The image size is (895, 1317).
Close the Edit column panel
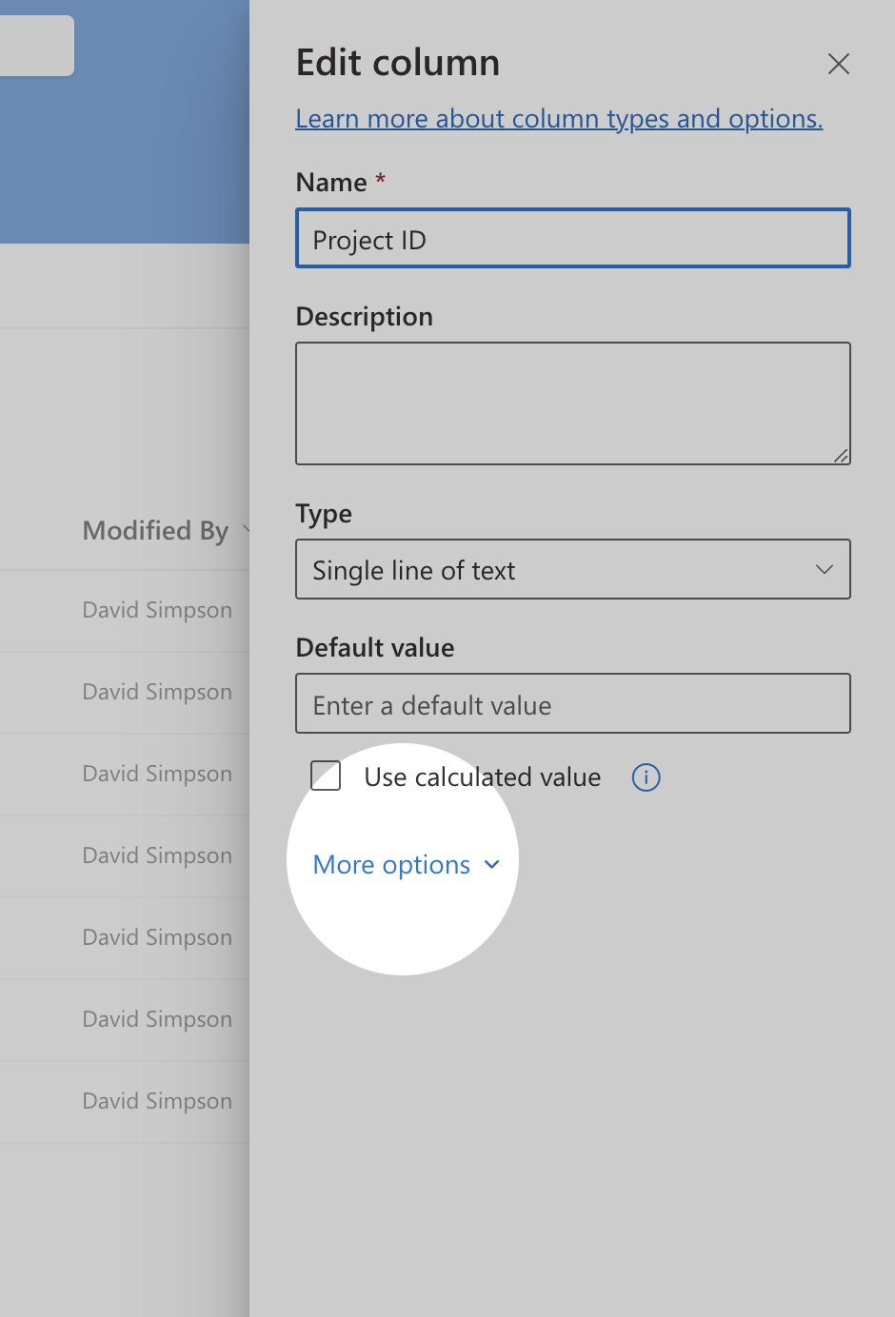(838, 64)
